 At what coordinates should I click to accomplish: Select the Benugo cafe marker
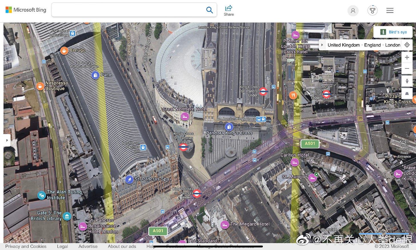tap(64, 51)
